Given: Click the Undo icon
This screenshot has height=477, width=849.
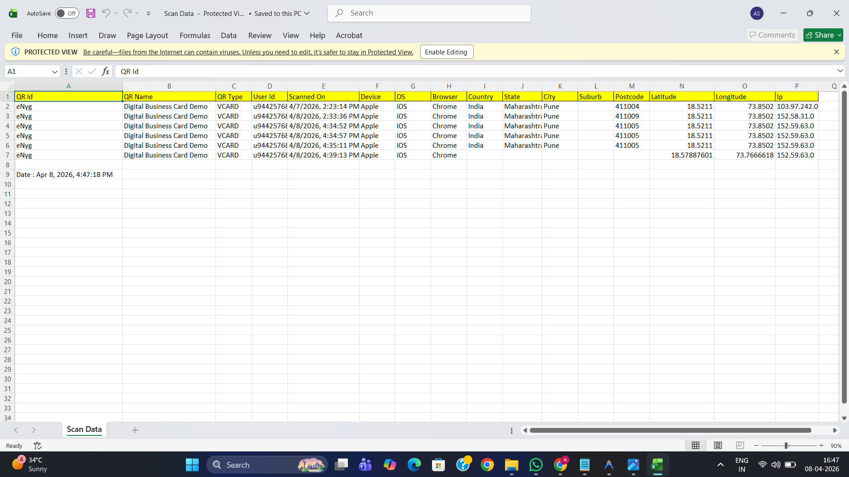Looking at the screenshot, I should pos(105,13).
